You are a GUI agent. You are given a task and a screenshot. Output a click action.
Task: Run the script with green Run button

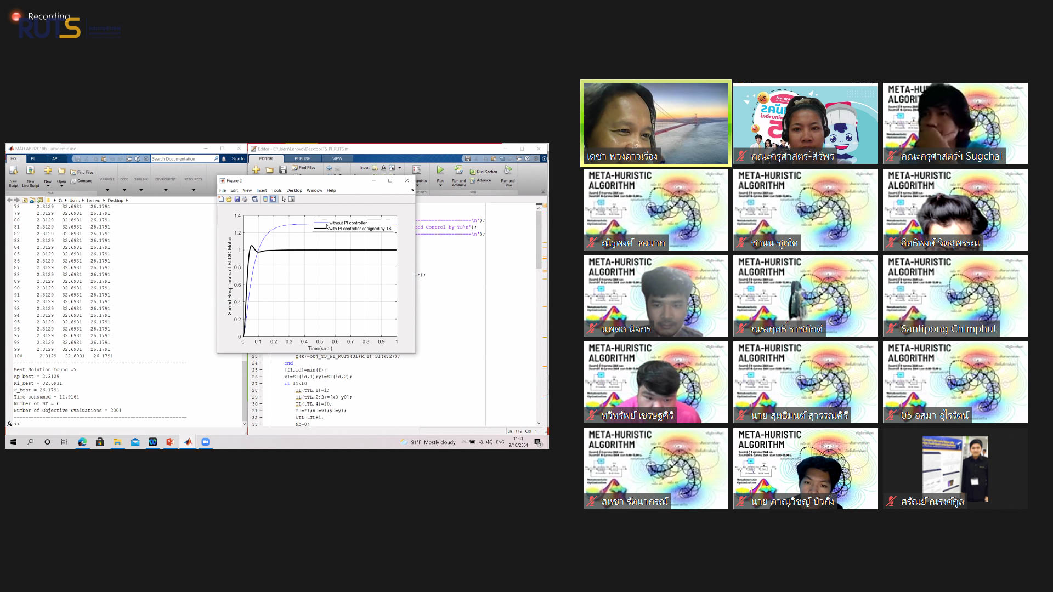[x=440, y=170]
